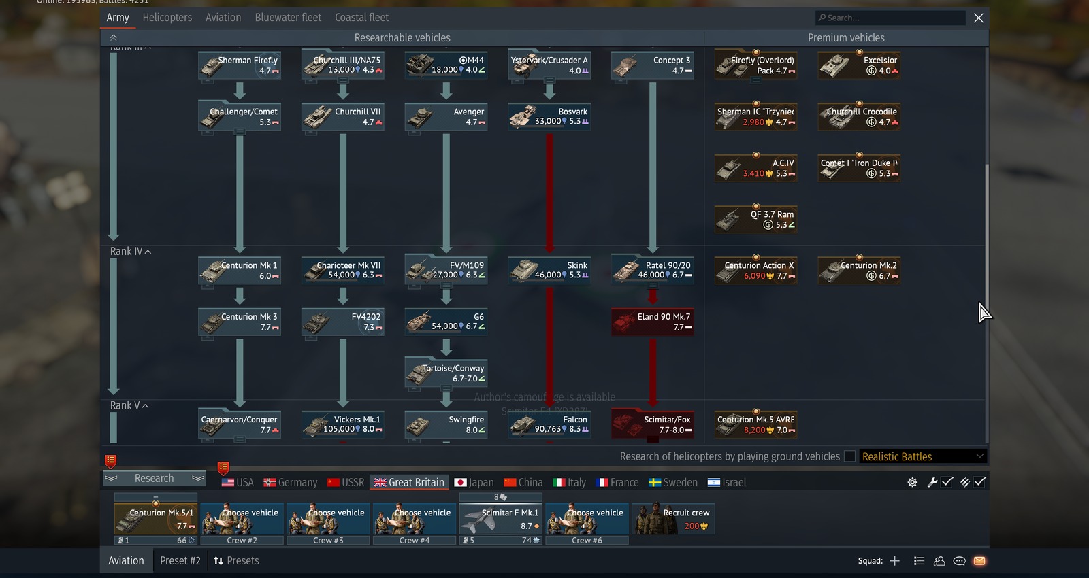Open crew settings gear icon
Image resolution: width=1089 pixels, height=578 pixels.
pos(912,482)
